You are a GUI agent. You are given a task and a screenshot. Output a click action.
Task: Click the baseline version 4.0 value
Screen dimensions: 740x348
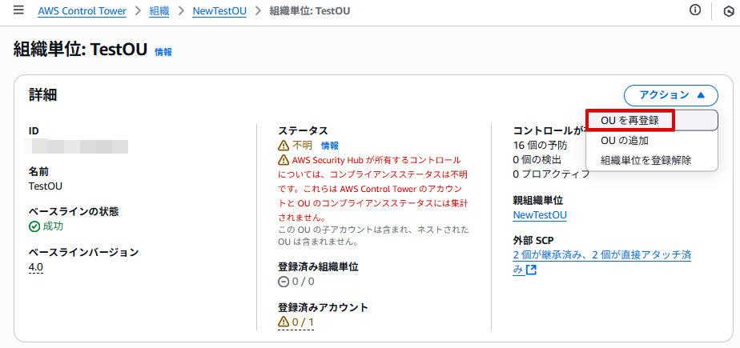tap(36, 267)
